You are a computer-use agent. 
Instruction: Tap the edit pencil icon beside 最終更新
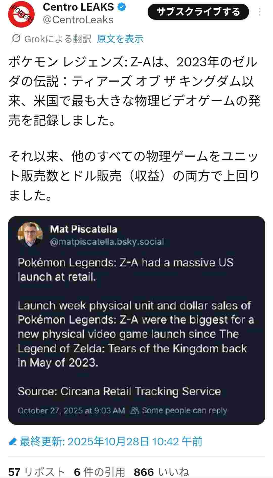coord(13,442)
